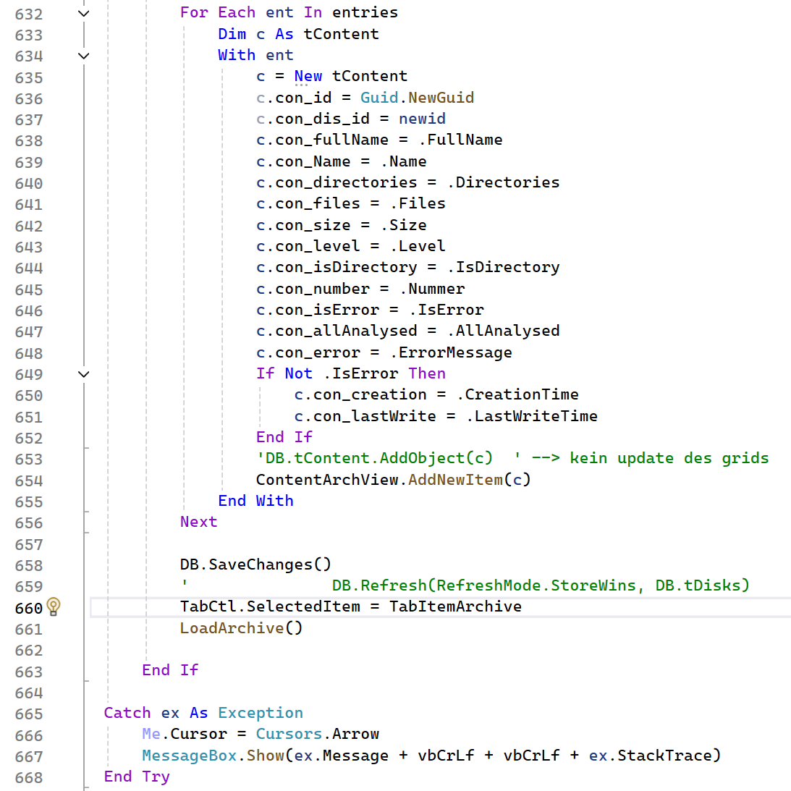Click the 'Me' keyword on line 666
The image size is (791, 791).
[151, 734]
